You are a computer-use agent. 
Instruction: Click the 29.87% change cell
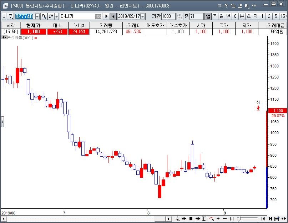pyautogui.click(x=79, y=32)
